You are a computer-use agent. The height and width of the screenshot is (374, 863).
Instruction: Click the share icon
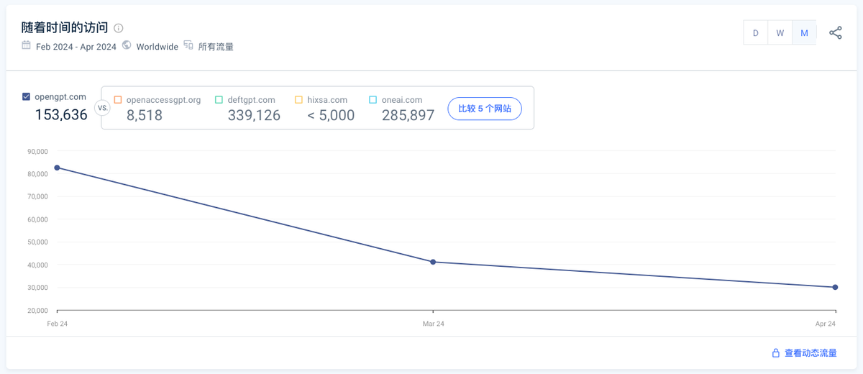[836, 32]
